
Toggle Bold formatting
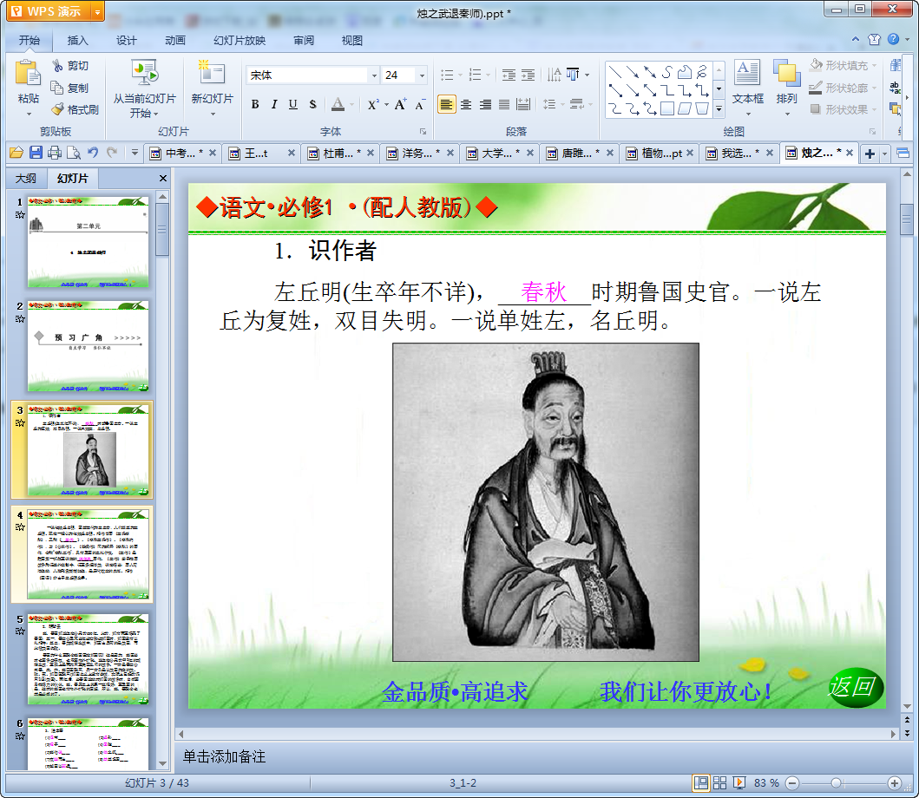(255, 105)
